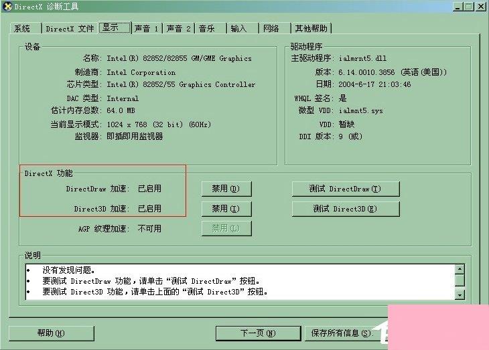Click the greyed-out AGP 禁用(L) button
The height and width of the screenshot is (350, 489).
coord(226,228)
